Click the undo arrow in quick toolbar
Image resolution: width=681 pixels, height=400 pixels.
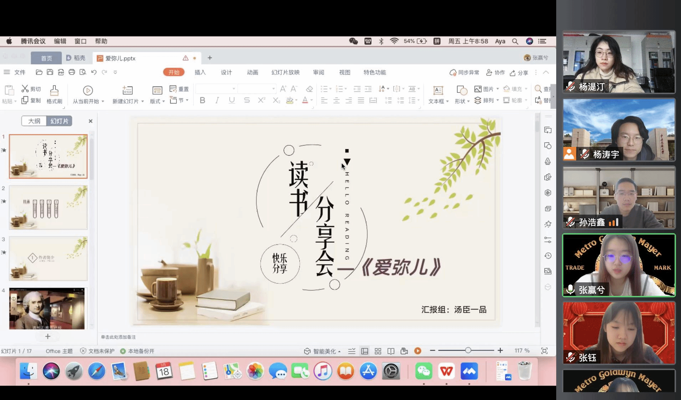click(94, 72)
